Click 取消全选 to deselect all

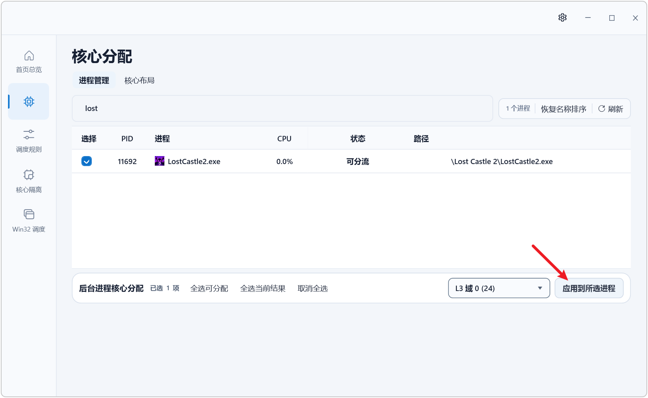(x=312, y=288)
